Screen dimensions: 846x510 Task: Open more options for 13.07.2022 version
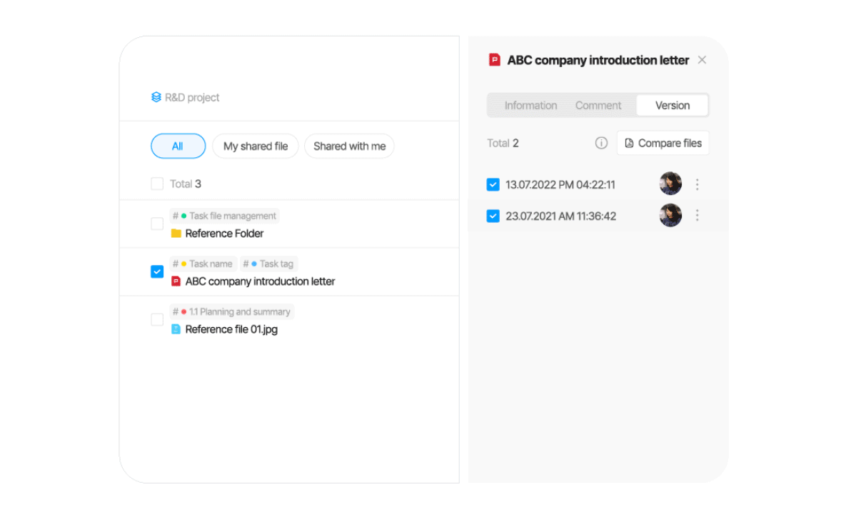697,184
